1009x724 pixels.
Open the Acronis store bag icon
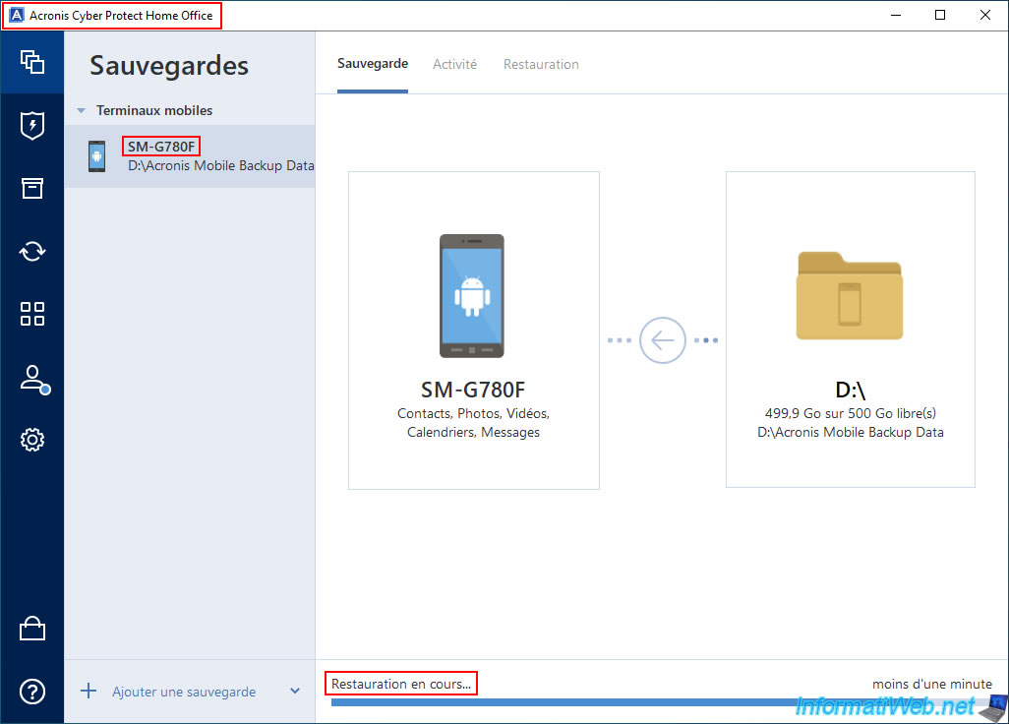[32, 629]
